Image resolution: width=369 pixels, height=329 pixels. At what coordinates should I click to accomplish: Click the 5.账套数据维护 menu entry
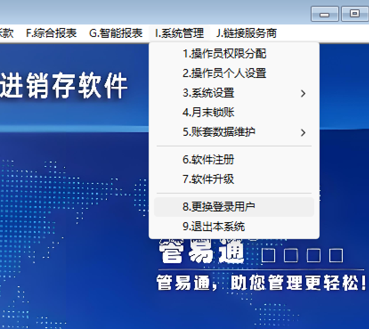tap(219, 132)
